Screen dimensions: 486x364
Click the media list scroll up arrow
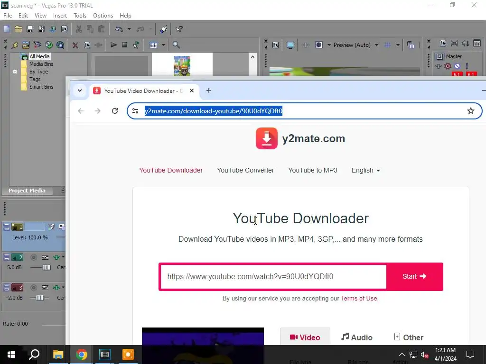(252, 57)
